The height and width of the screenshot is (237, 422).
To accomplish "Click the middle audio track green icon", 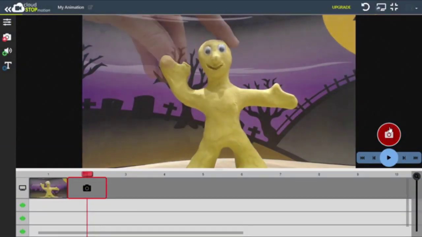I will click(22, 218).
